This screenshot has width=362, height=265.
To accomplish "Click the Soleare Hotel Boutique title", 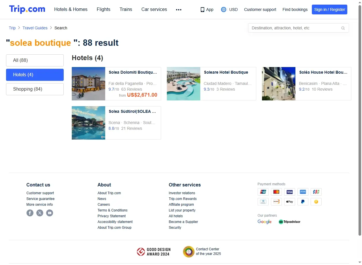I will (226, 73).
